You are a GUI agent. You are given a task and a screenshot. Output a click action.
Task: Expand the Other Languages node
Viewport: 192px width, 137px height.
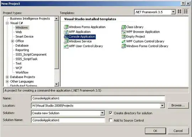pos(7,82)
